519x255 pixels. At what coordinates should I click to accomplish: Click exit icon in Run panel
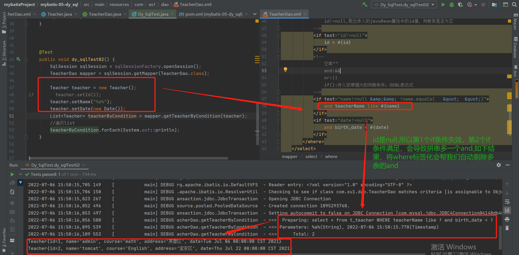pos(12,229)
